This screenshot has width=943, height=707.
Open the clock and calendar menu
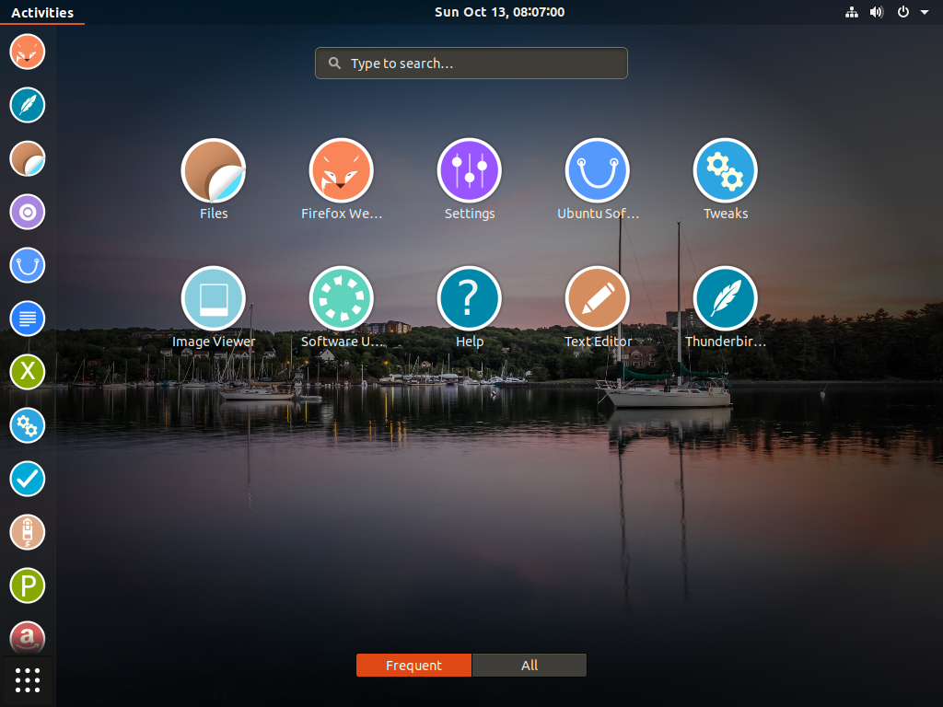499,12
